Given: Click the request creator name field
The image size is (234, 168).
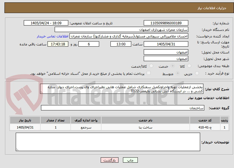Looking at the screenshot, I should 129,36.
